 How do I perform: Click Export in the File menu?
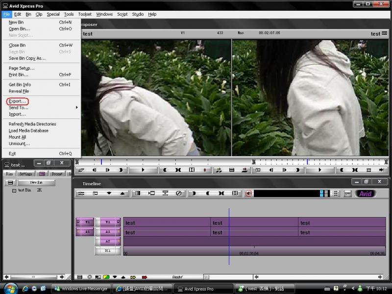tap(18, 101)
